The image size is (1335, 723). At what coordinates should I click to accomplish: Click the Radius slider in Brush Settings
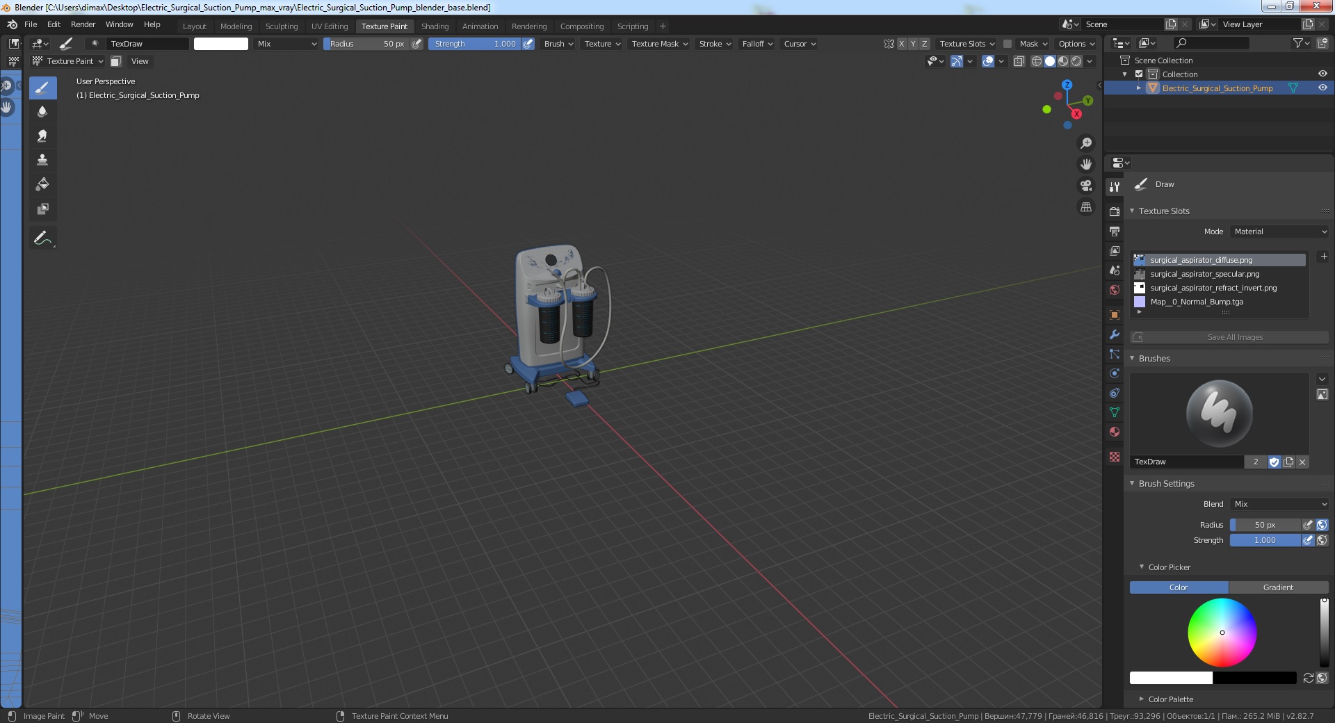coord(1265,525)
